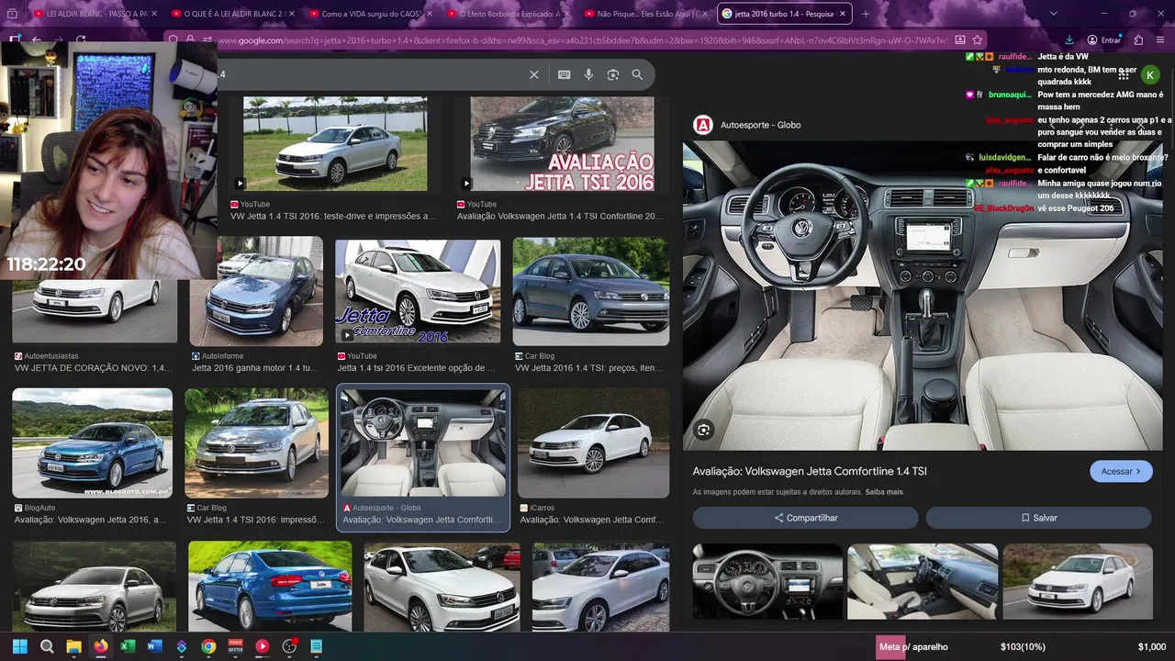Viewport: 1175px width, 661px height.
Task: Open File Explorer from taskbar
Action: pos(73,646)
